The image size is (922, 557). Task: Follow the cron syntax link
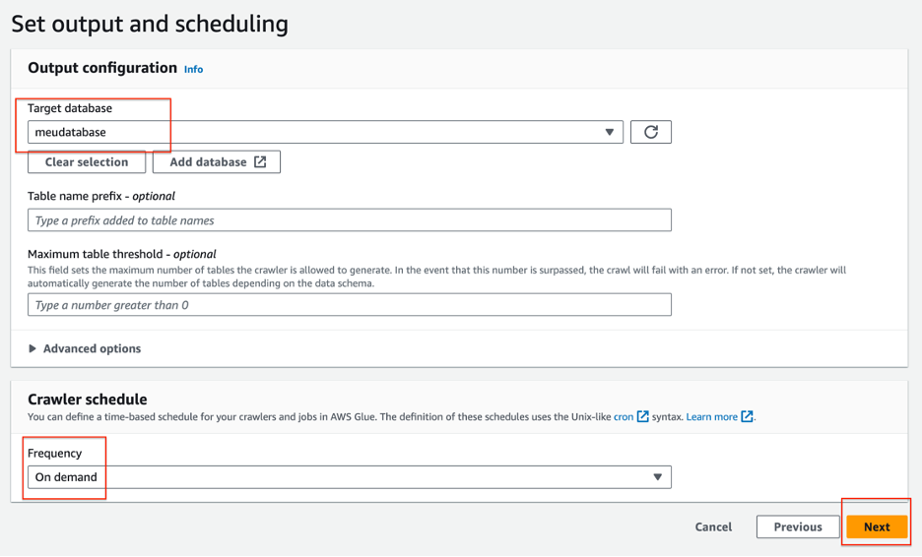624,416
